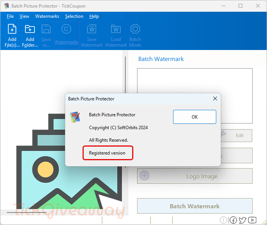Click the 'Registered version' text
Image resolution: width=267 pixels, height=225 pixels.
(x=107, y=153)
